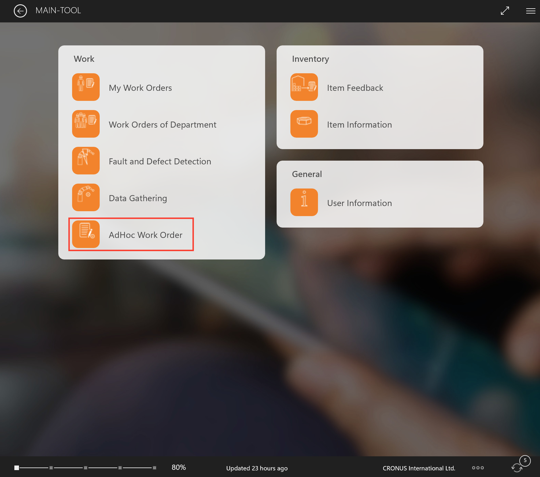Open the AdHoc Work Order icon
The width and height of the screenshot is (540, 477).
pyautogui.click(x=86, y=234)
